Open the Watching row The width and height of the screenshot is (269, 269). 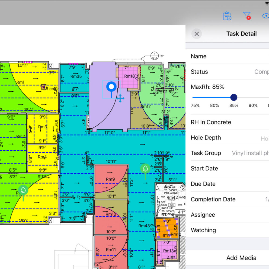[228, 230]
